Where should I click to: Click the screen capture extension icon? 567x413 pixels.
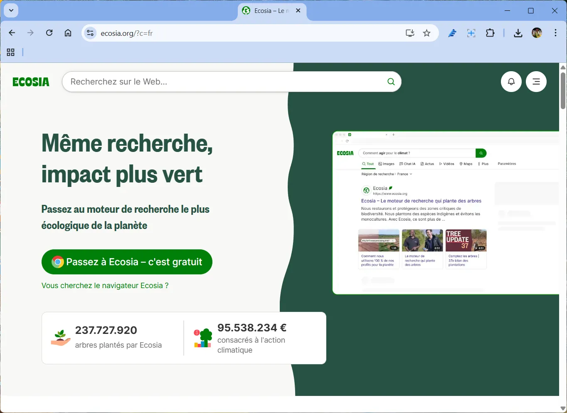click(471, 33)
